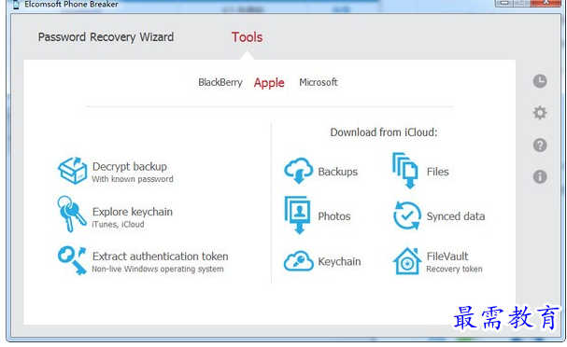The height and width of the screenshot is (347, 567).
Task: Switch to the Microsoft tools tab
Action: pos(319,82)
